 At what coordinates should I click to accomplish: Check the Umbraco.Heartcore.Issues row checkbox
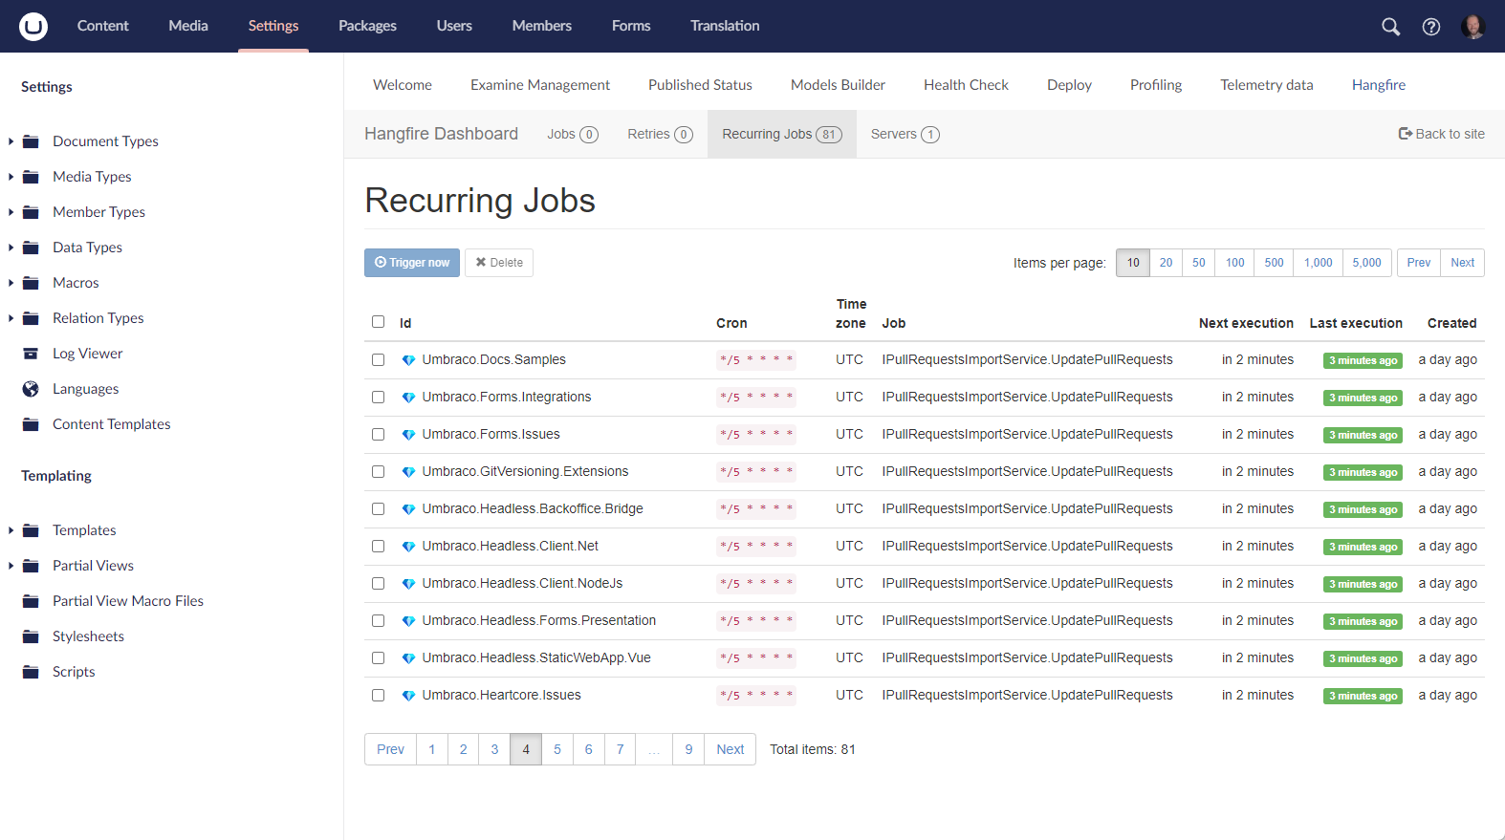[x=378, y=696]
